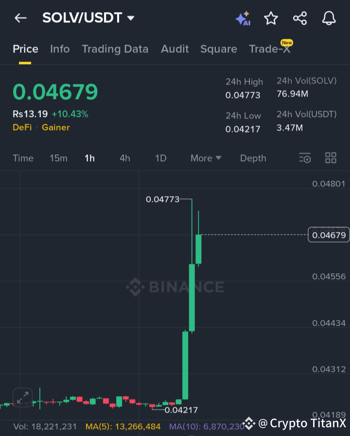Select the 1h chart interval
Viewport: 350px width, 436px height.
click(89, 158)
